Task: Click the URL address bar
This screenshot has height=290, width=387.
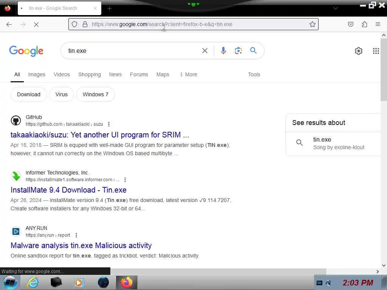Action: click(193, 24)
